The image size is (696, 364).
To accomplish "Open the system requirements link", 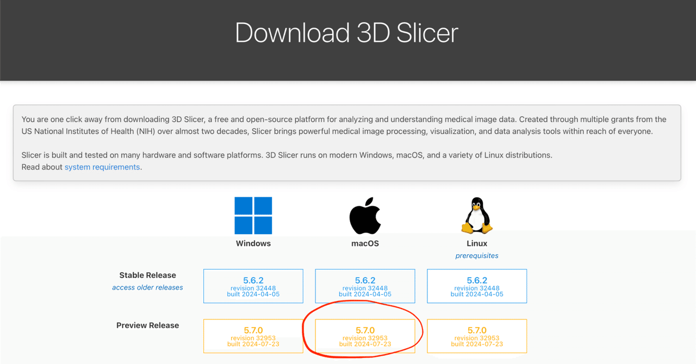I will [x=102, y=167].
